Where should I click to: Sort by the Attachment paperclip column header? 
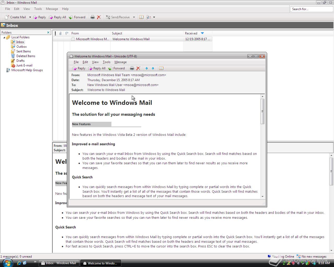point(61,33)
